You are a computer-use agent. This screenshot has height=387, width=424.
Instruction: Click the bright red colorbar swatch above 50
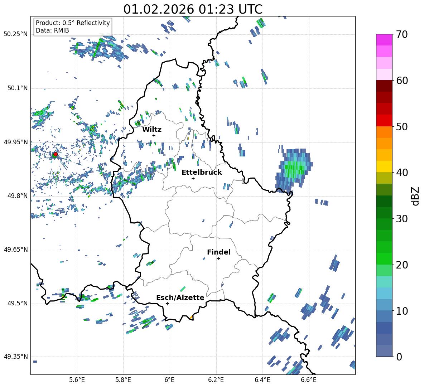click(x=384, y=120)
